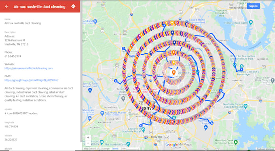Select the K&S World Market cart marker

click(102, 113)
